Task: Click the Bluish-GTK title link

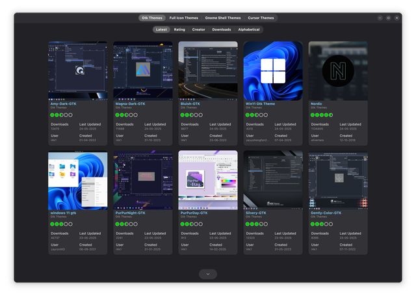Action: pos(190,103)
